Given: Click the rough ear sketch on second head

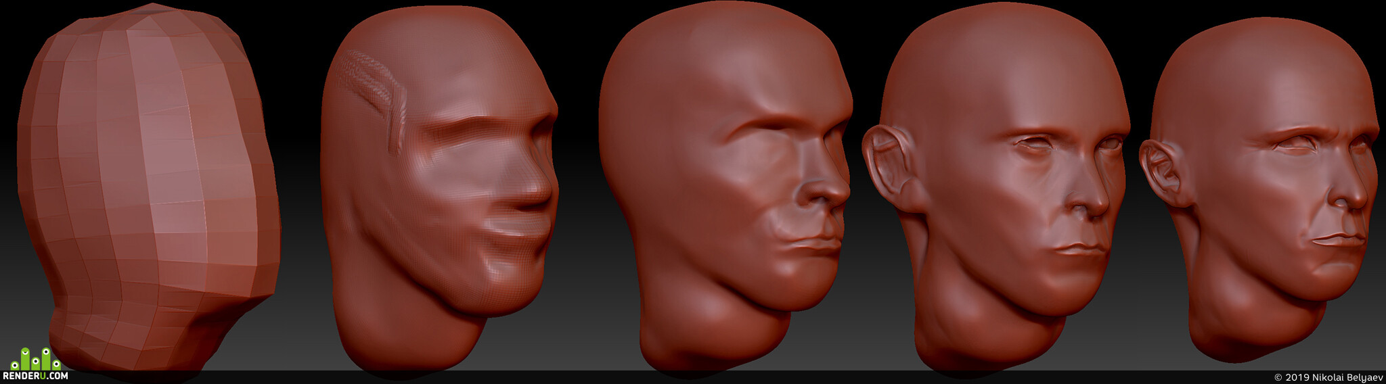Looking at the screenshot, I should (x=372, y=98).
